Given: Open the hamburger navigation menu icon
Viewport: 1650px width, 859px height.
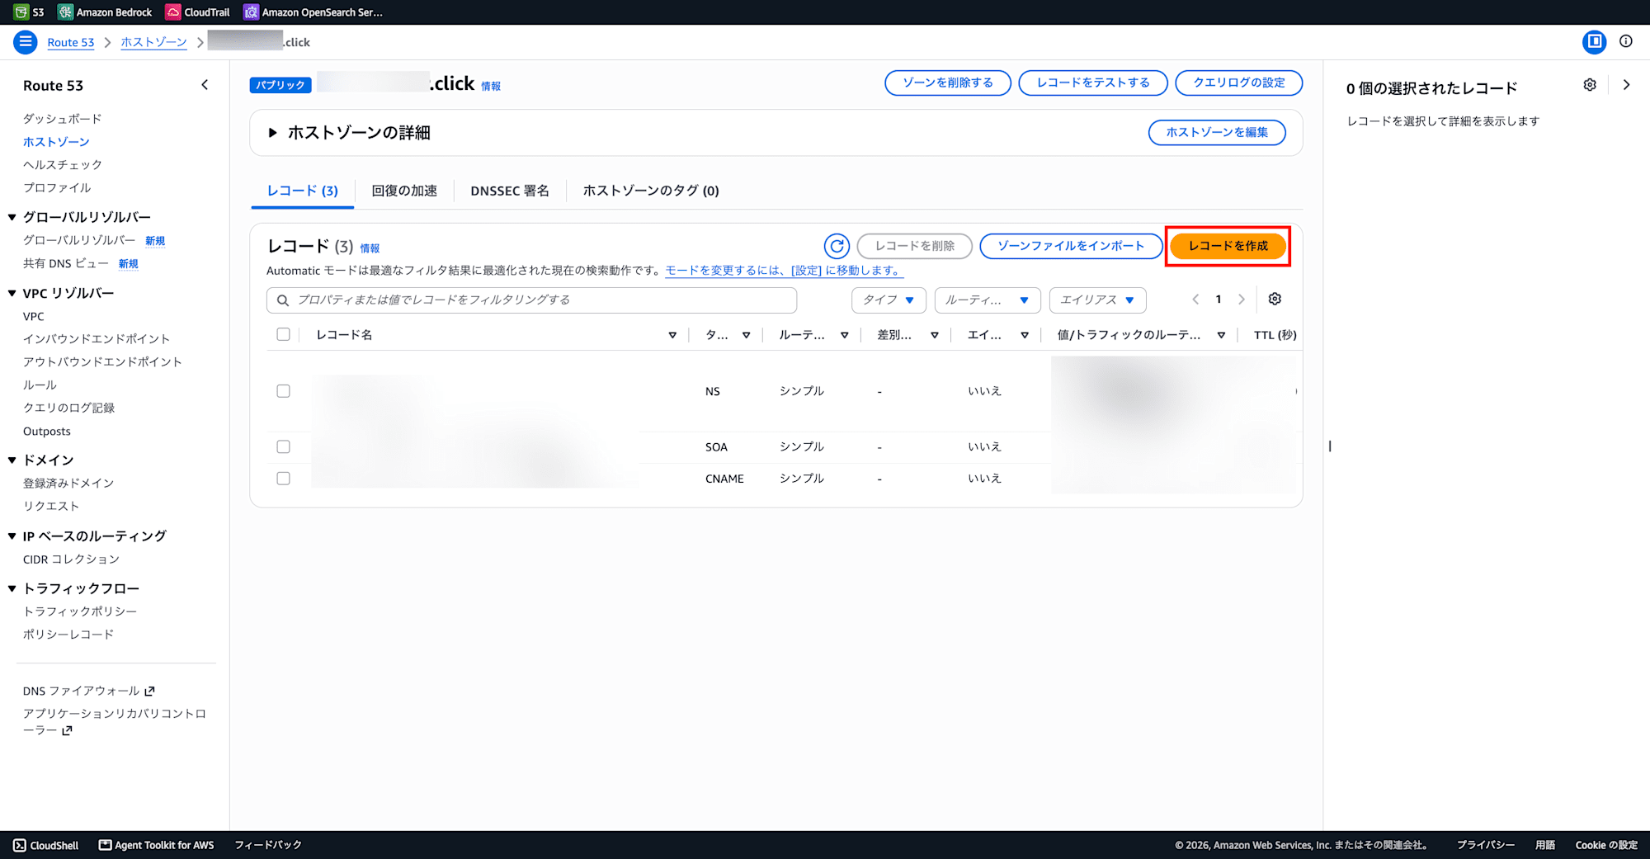Looking at the screenshot, I should 26,41.
